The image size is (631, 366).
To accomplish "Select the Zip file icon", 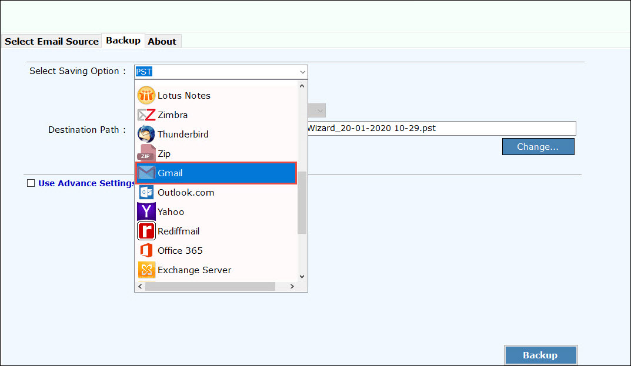I will click(x=146, y=153).
